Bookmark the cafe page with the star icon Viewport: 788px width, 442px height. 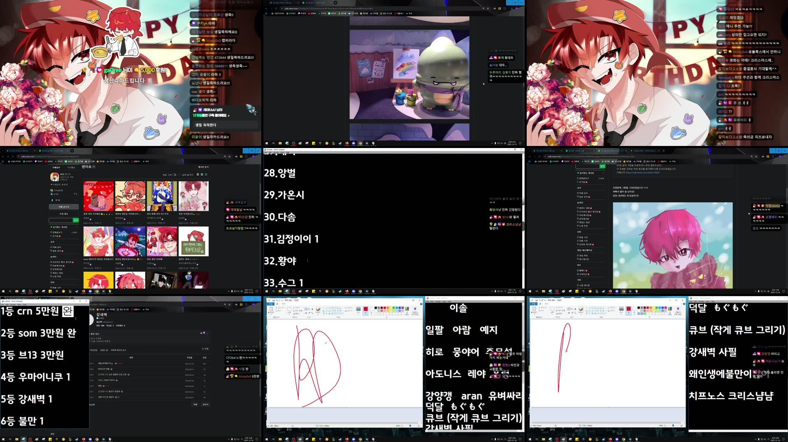point(229,156)
